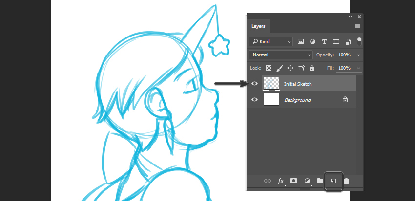This screenshot has width=415, height=201.
Task: Create a new group folder
Action: 320,181
